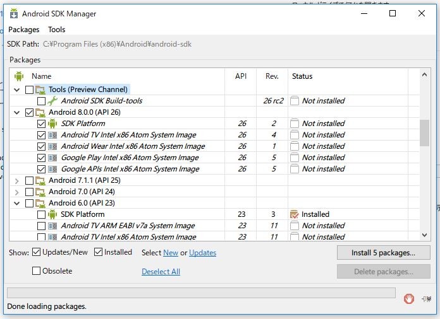
Task: Click the Not installed icon for API 26 SDK Platform
Action: click(x=295, y=124)
